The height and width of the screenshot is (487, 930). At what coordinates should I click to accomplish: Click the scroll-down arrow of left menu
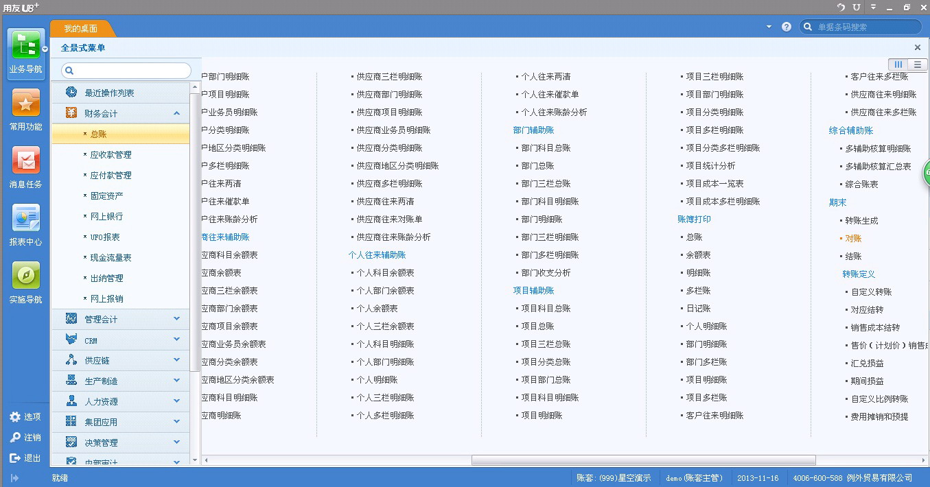pos(194,460)
